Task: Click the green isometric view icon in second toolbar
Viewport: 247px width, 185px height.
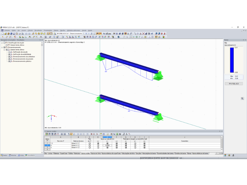Action: (136, 37)
